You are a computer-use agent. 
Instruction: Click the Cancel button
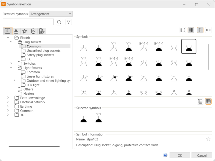pyautogui.click(x=202, y=155)
